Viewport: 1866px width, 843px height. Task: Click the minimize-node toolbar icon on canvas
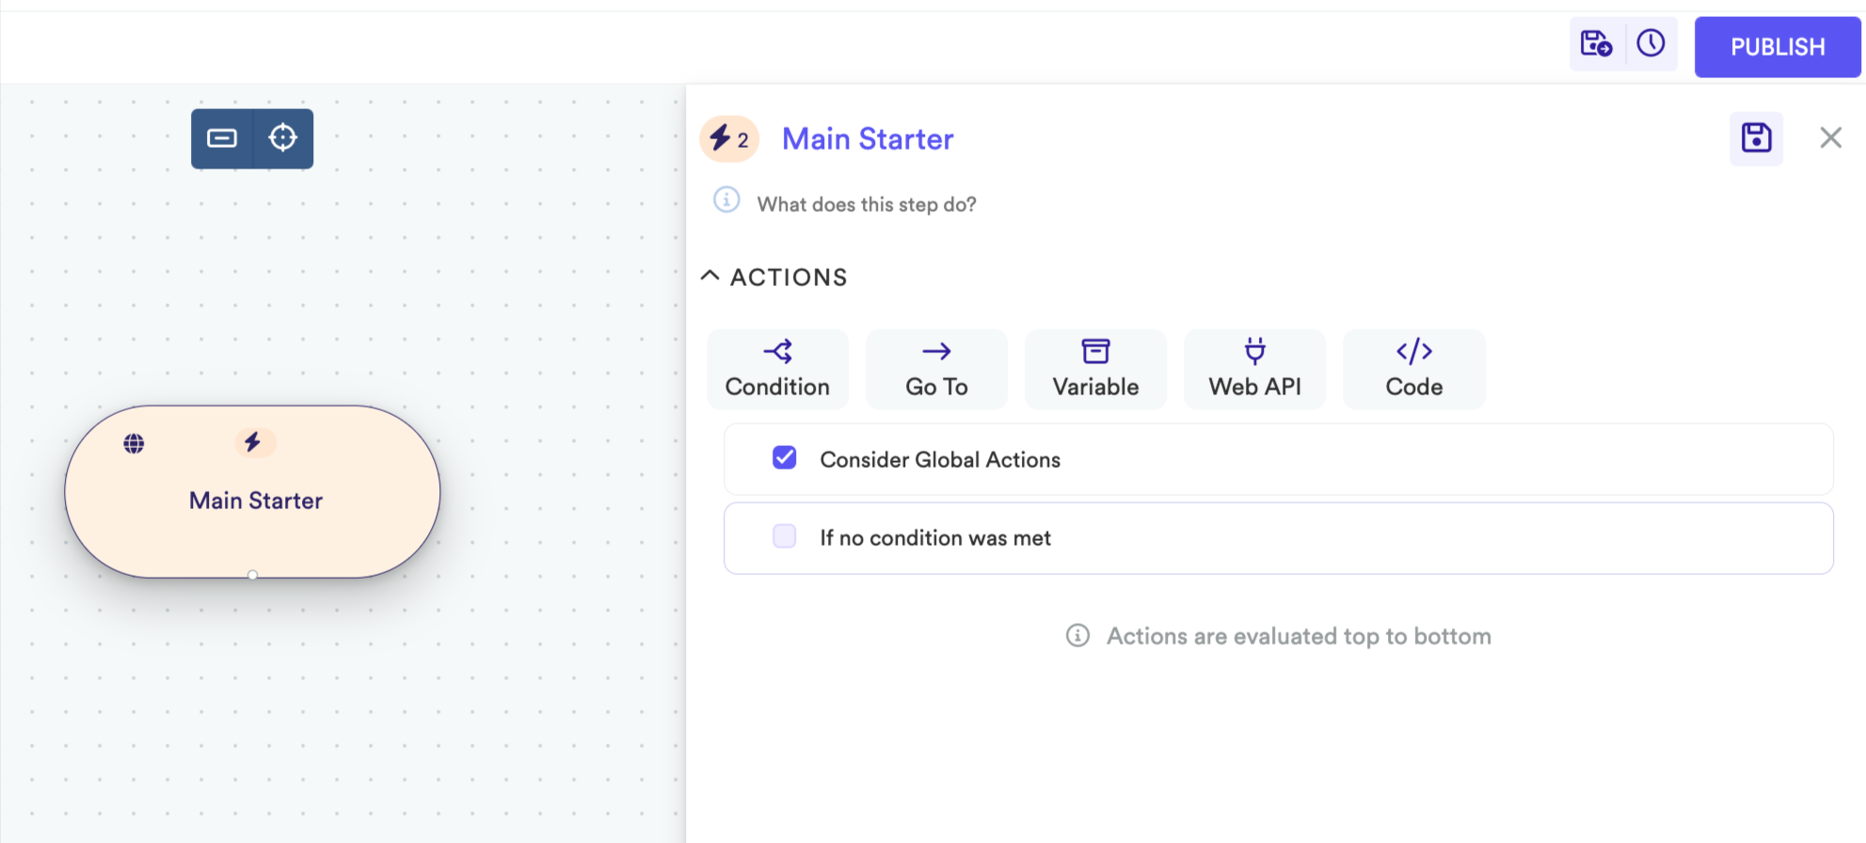click(222, 138)
